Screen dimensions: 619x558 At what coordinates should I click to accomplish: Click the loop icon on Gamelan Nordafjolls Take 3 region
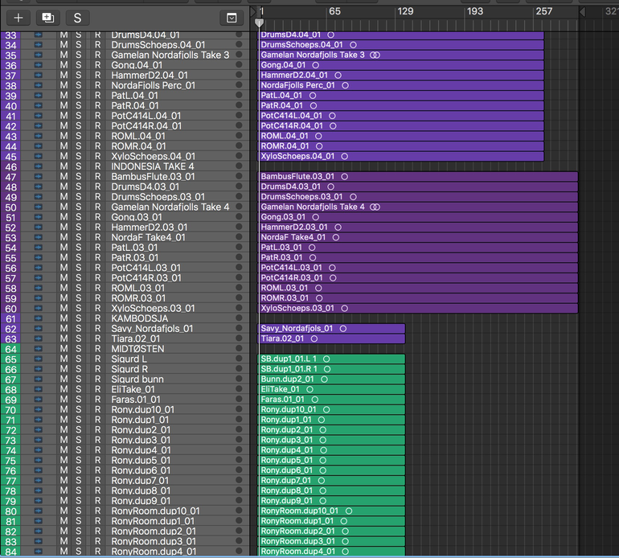(x=375, y=55)
